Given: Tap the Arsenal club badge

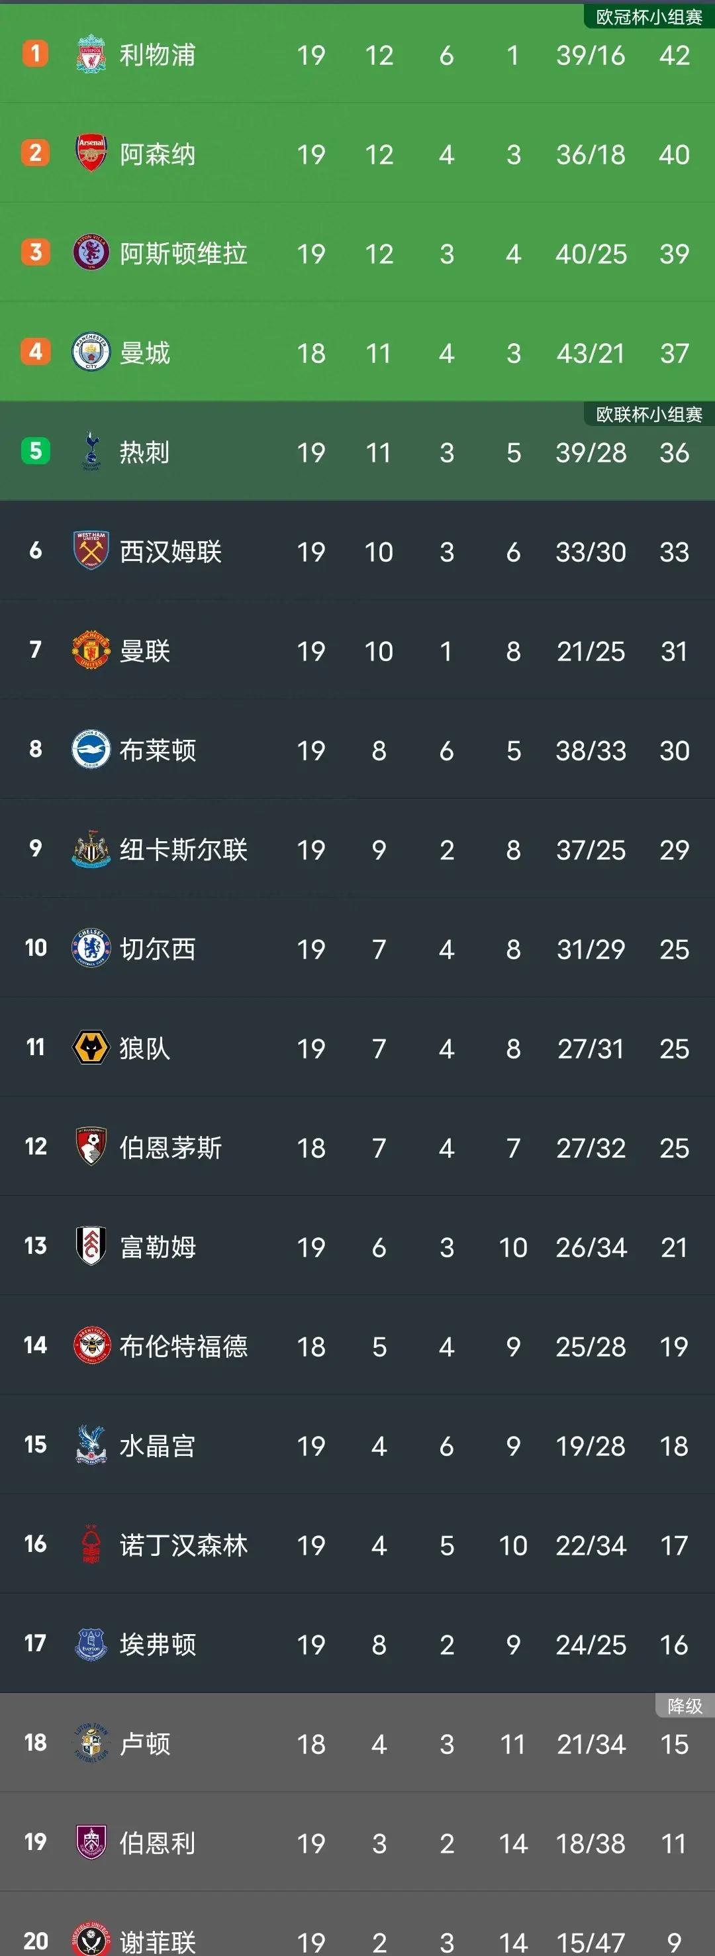Looking at the screenshot, I should point(90,154).
